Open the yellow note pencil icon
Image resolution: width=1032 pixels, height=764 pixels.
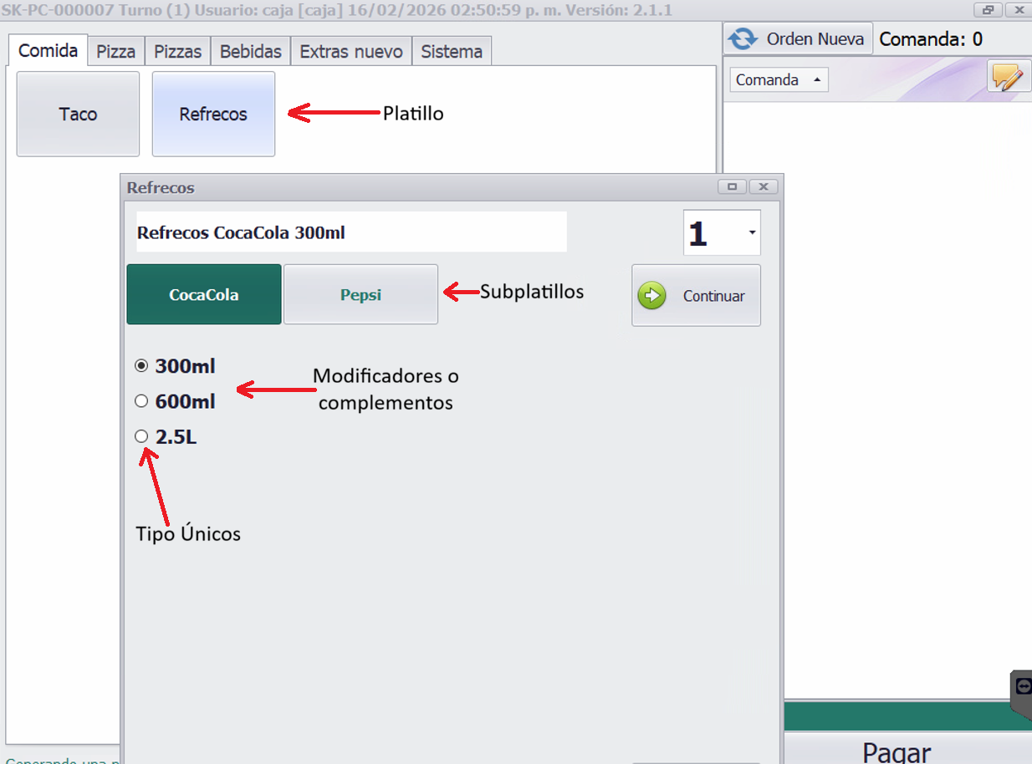[x=1008, y=78]
